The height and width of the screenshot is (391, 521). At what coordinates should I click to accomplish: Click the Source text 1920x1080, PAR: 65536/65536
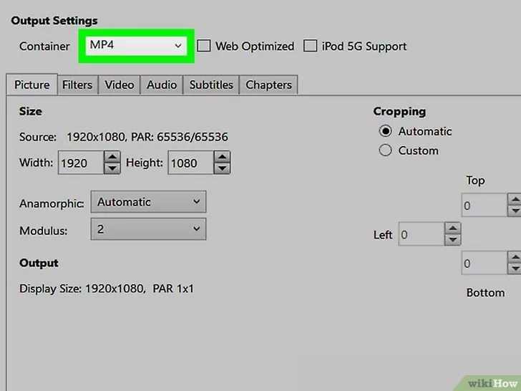click(x=147, y=137)
